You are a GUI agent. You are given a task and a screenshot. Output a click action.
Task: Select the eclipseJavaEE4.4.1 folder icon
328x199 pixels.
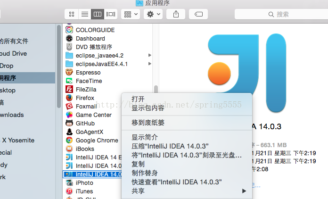(69, 64)
